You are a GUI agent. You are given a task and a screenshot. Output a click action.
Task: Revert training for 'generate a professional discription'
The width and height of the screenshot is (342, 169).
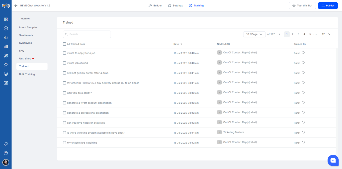(x=303, y=112)
